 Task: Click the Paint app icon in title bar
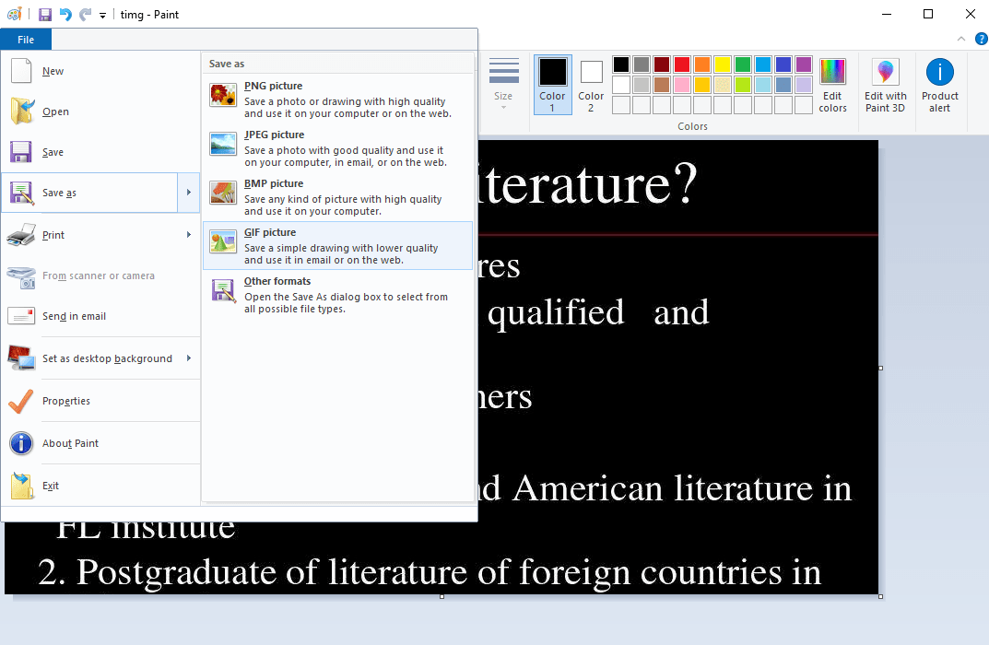point(15,14)
